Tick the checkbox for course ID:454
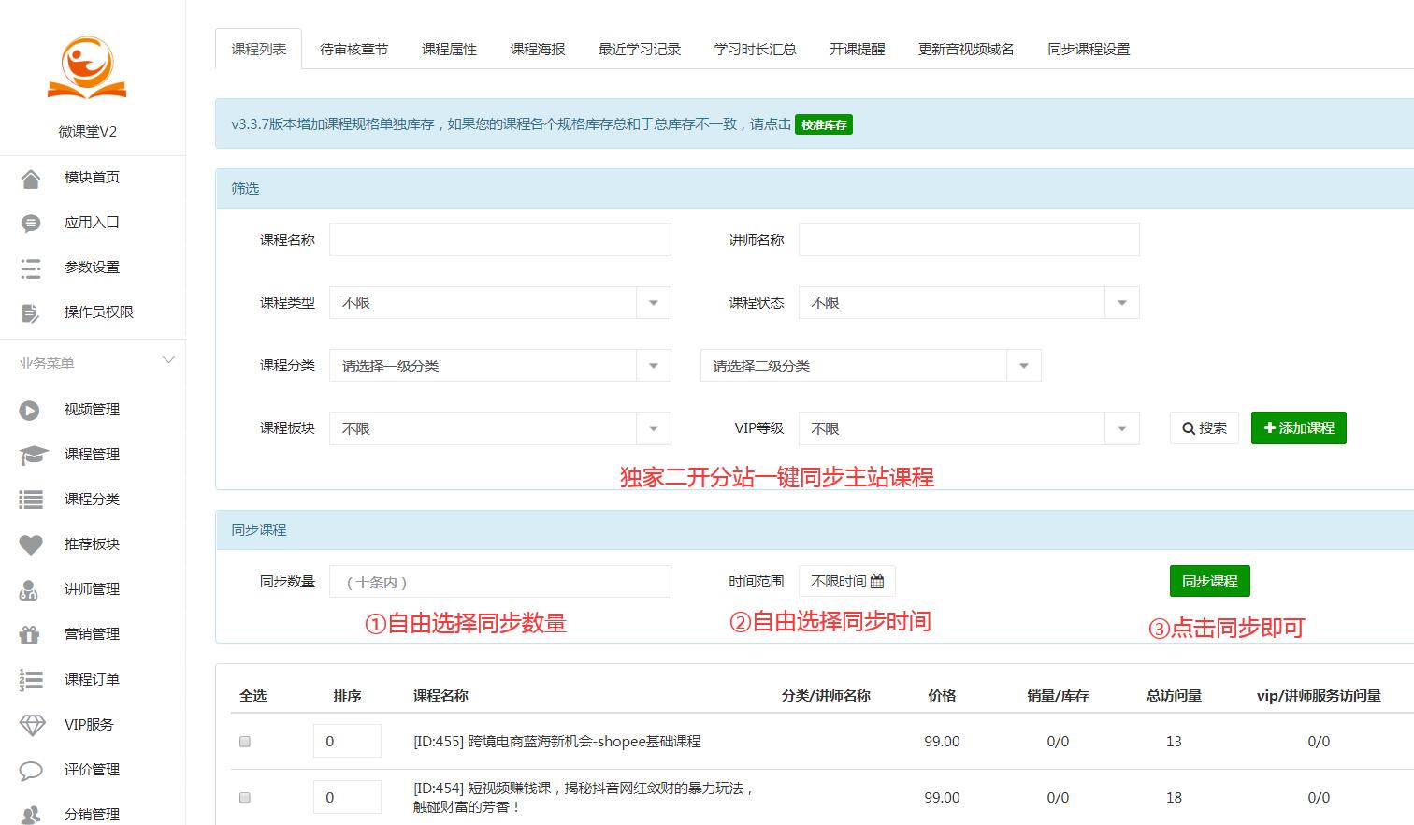Screen dimensions: 1414x825 coord(245,797)
